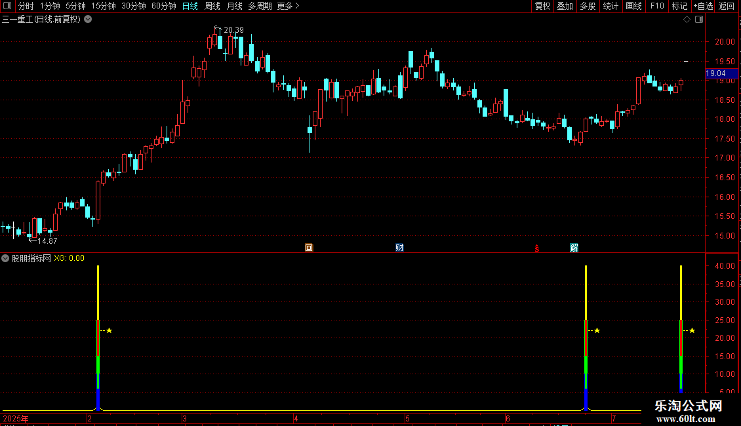Select the 15分钟 period

(x=103, y=6)
